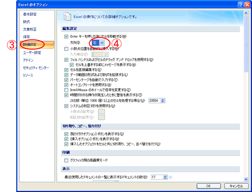Click the info icon beside recent documents count
The width and height of the screenshot is (252, 192).
170,177
